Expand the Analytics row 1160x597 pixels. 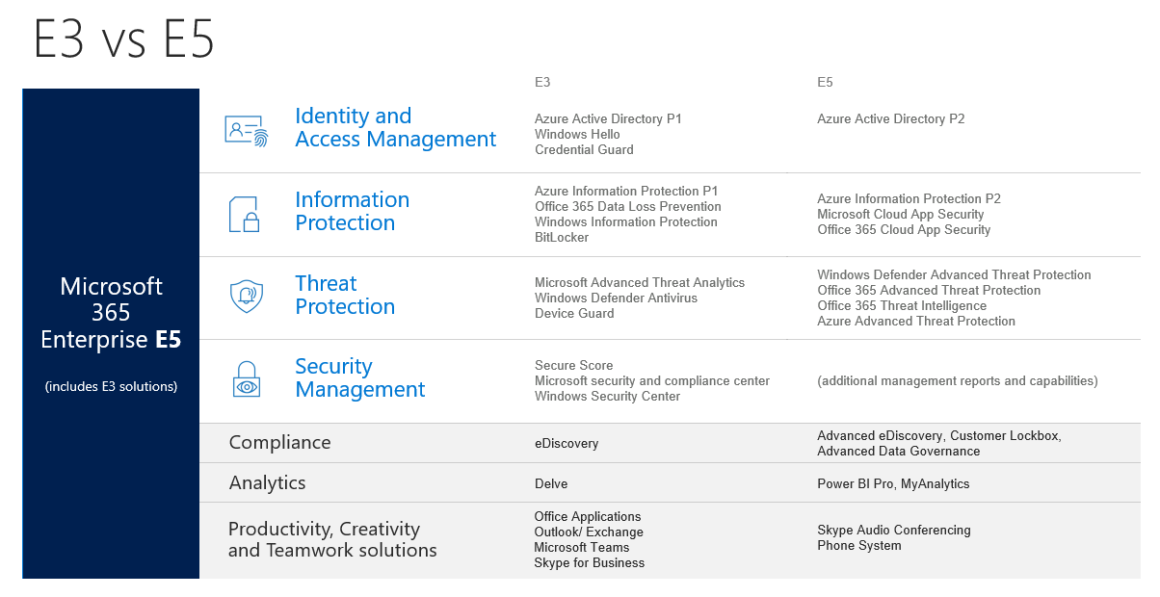[x=261, y=482]
